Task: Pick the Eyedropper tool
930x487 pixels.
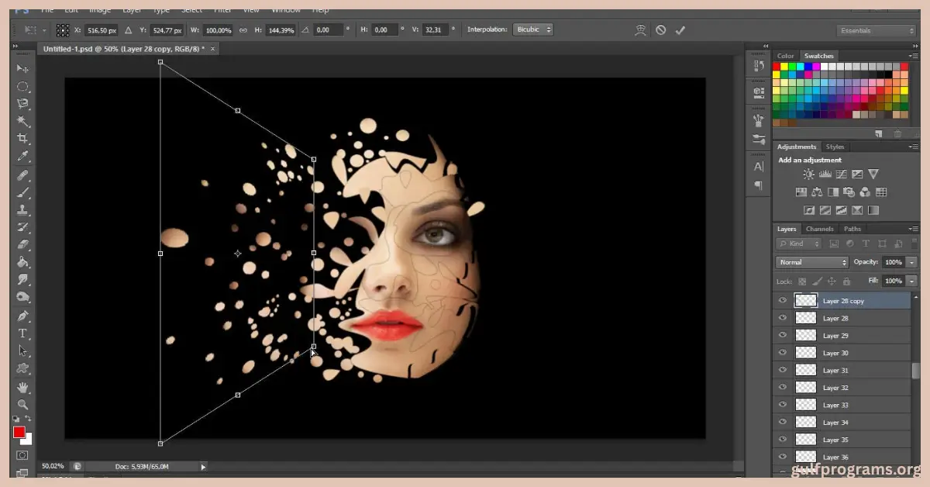Action: tap(23, 157)
